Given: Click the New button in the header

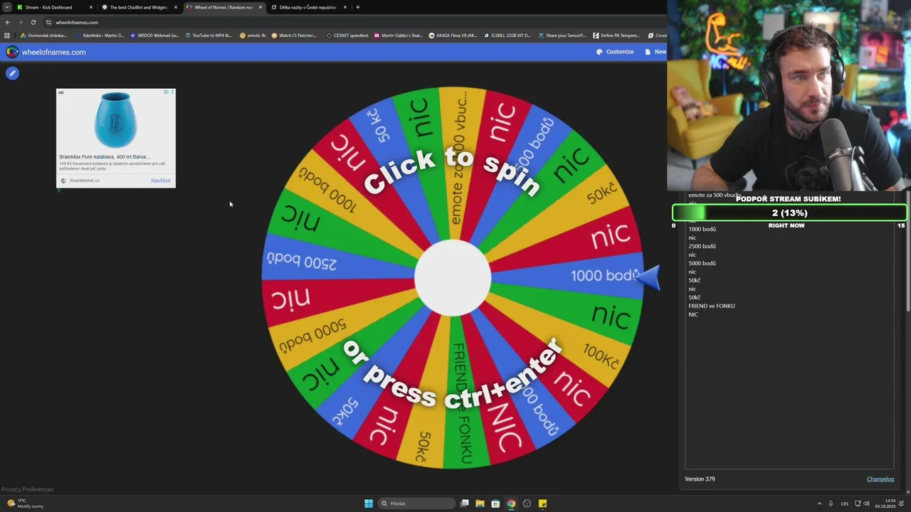Looking at the screenshot, I should tap(655, 52).
